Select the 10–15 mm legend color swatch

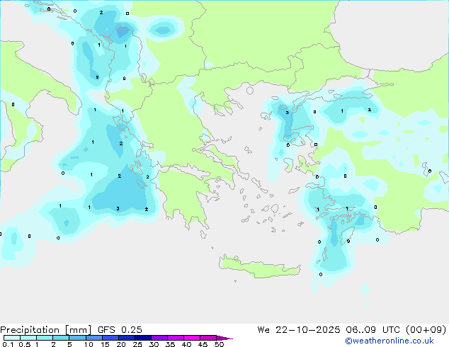tap(94, 338)
